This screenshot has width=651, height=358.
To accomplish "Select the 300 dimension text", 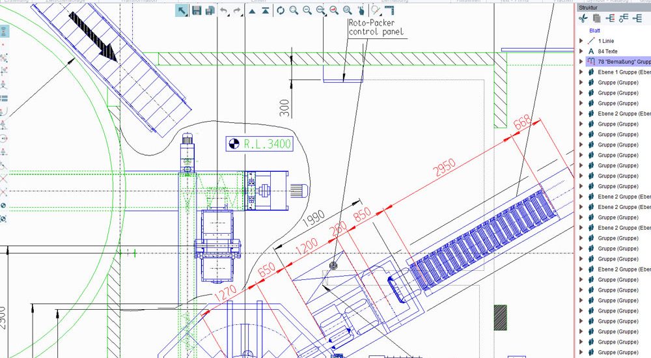I will (x=284, y=108).
